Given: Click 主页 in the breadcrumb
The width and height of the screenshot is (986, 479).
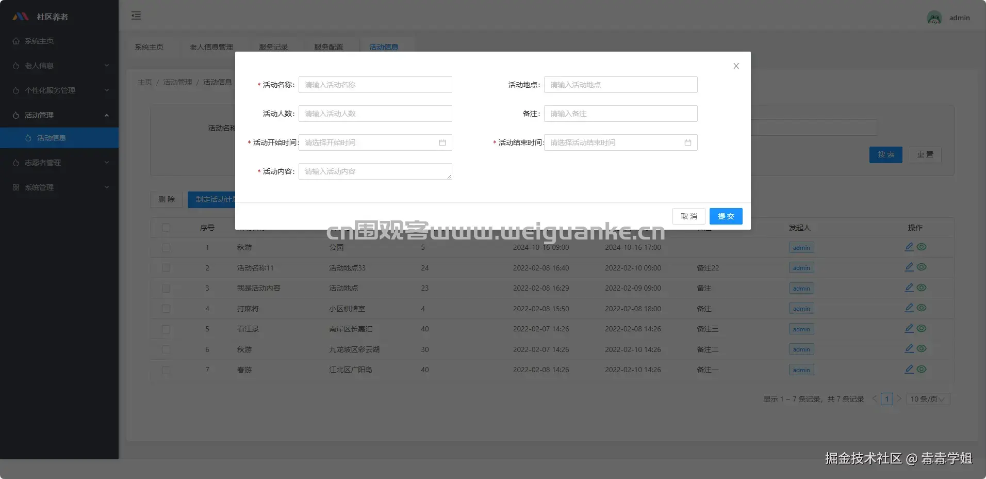Looking at the screenshot, I should (145, 82).
